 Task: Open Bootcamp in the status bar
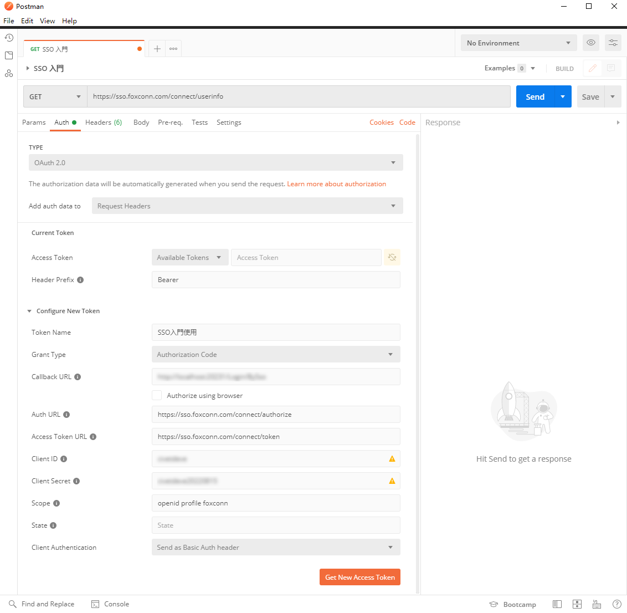[513, 604]
